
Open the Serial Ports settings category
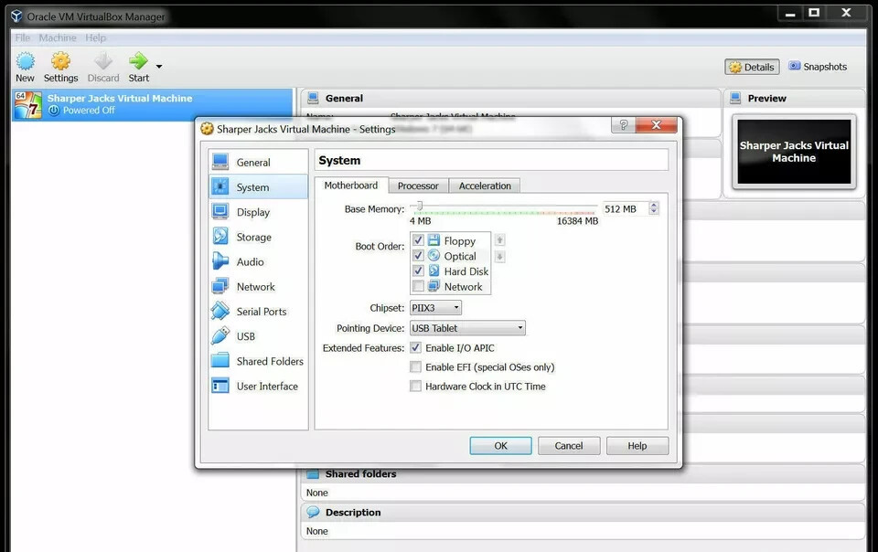point(258,312)
